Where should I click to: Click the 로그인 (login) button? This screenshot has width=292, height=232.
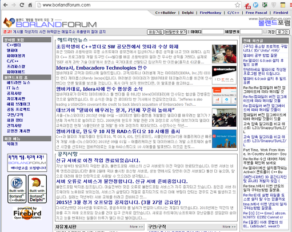coord(283,32)
